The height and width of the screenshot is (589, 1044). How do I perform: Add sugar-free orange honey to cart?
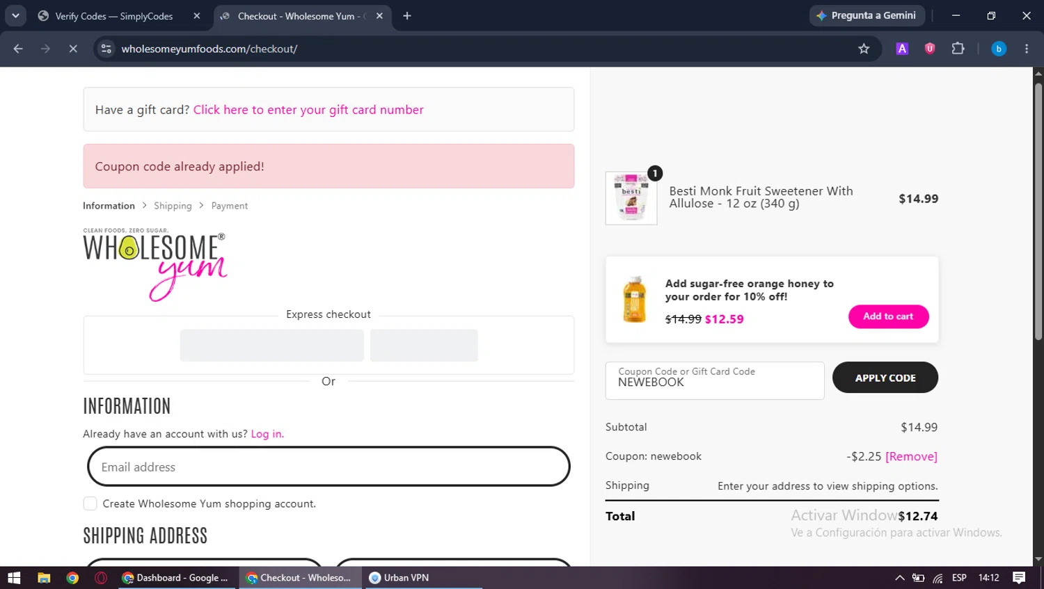(x=888, y=316)
